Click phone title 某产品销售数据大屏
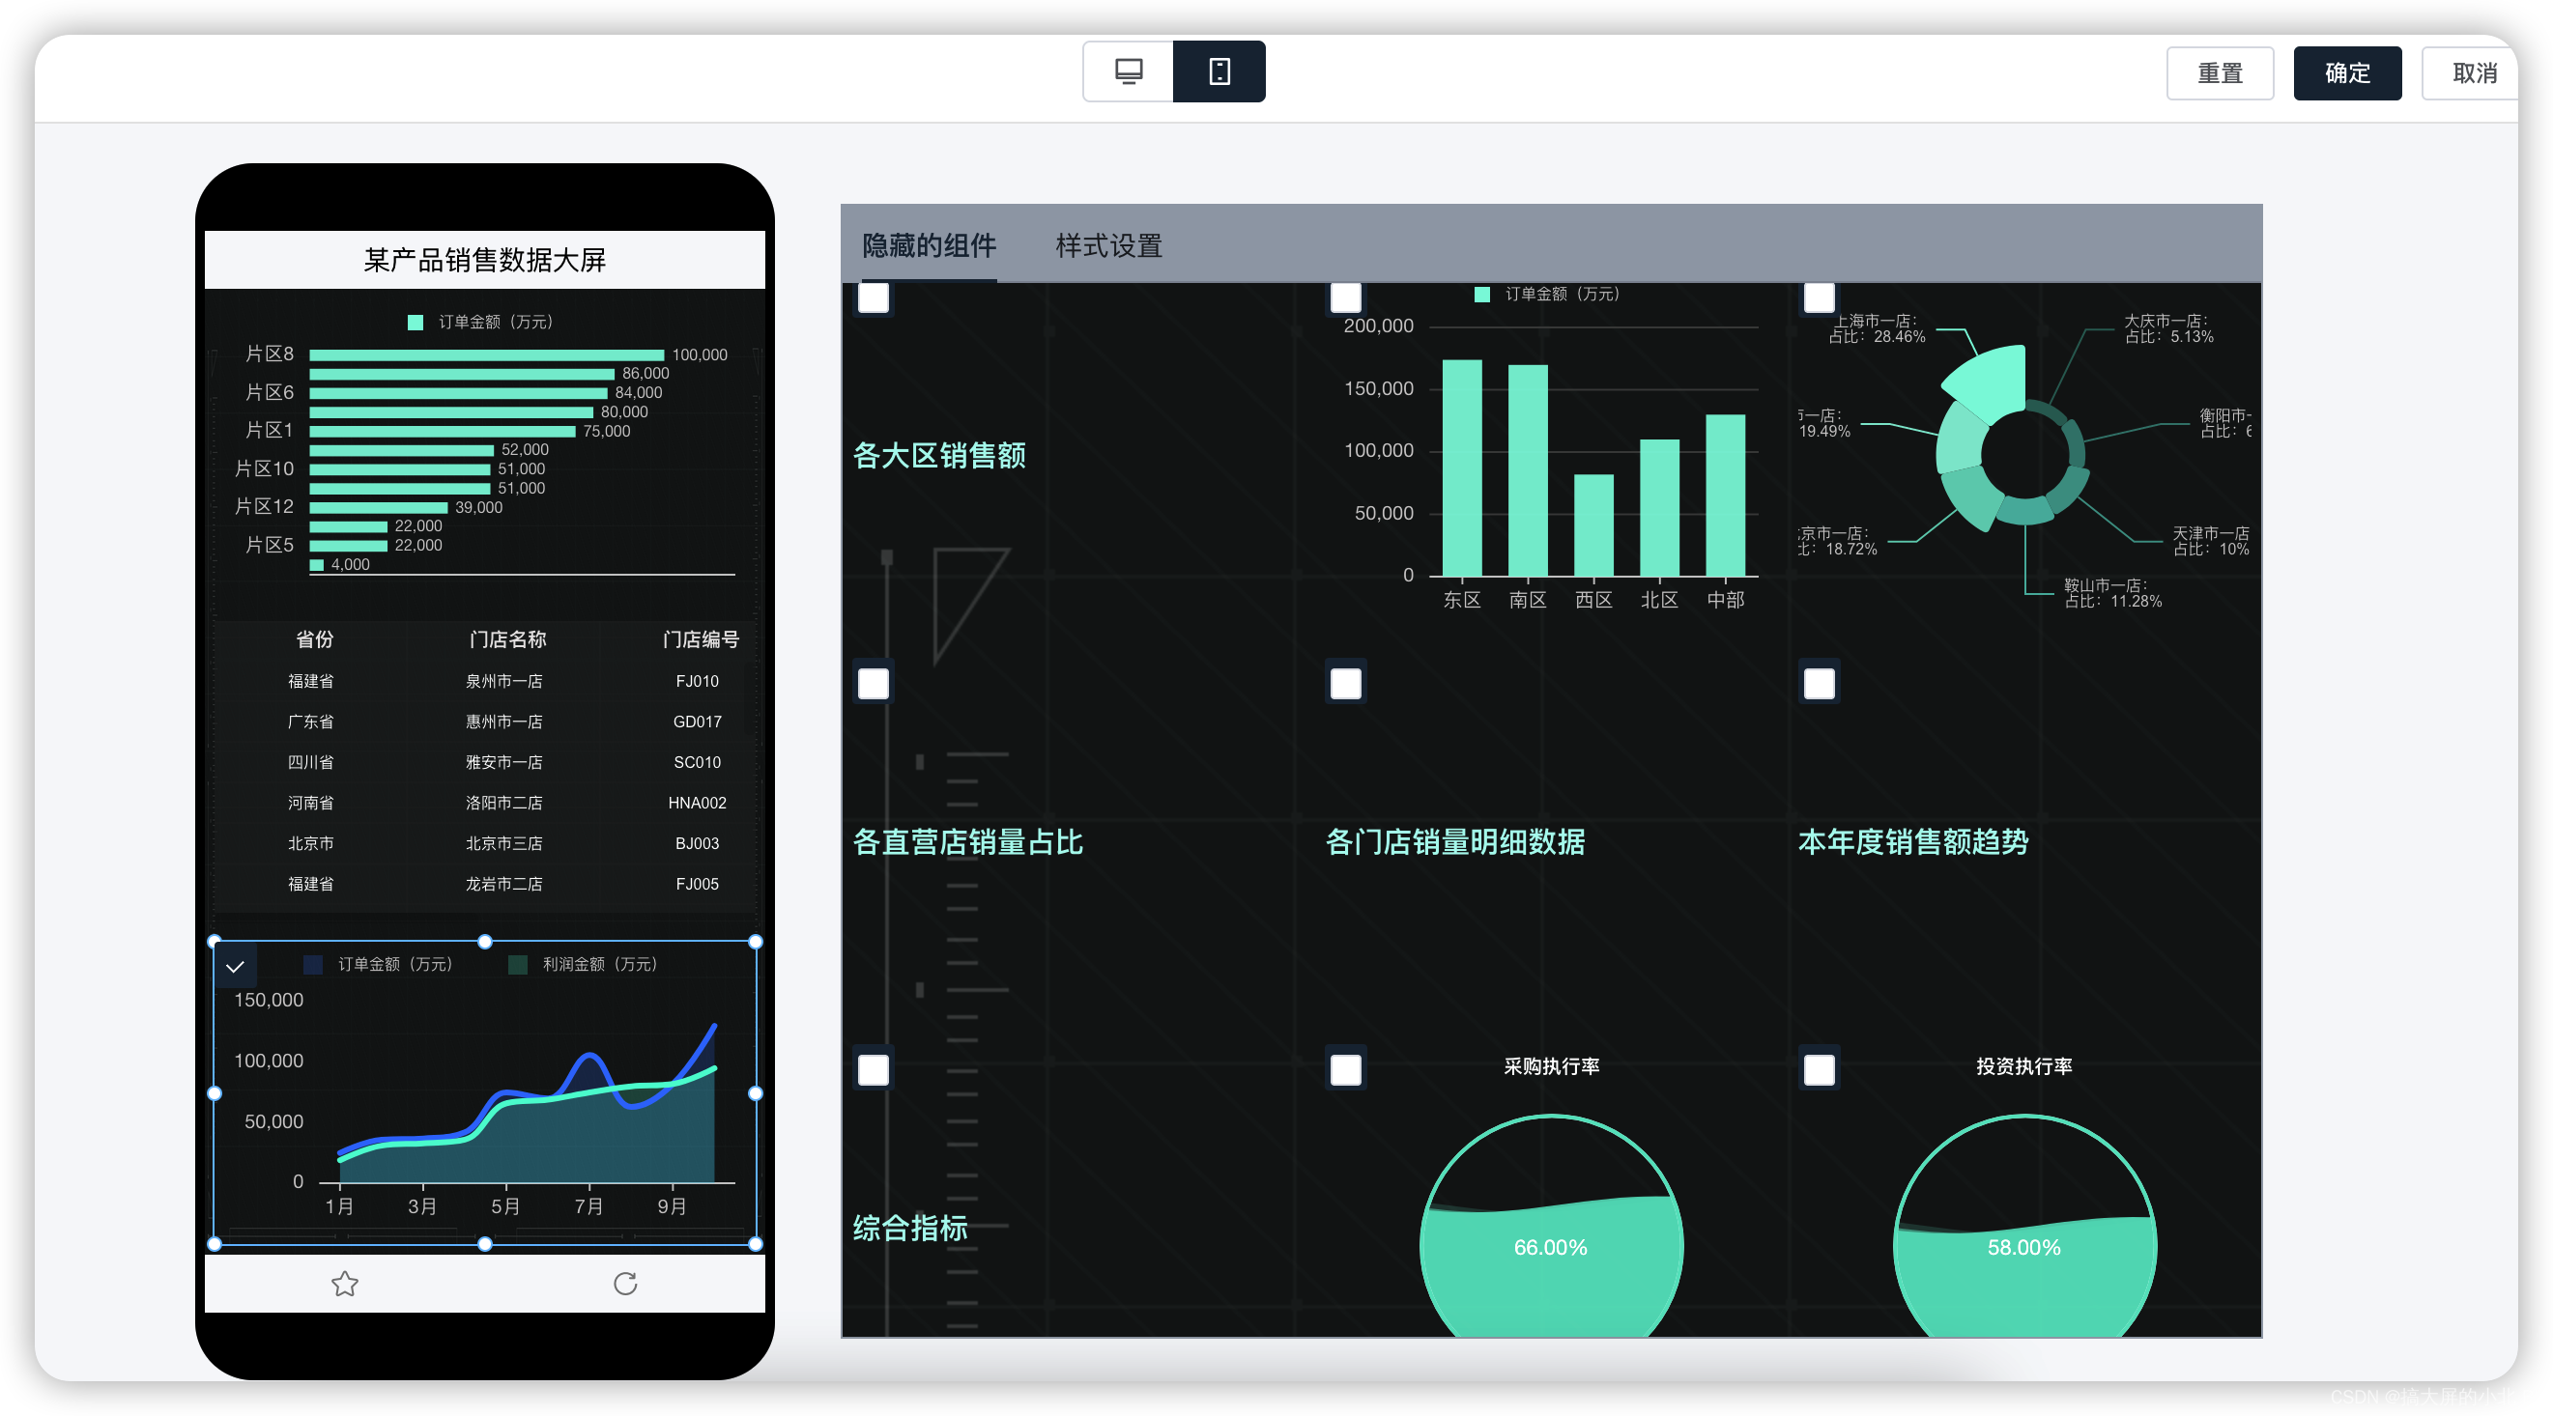The height and width of the screenshot is (1416, 2553). click(x=485, y=260)
